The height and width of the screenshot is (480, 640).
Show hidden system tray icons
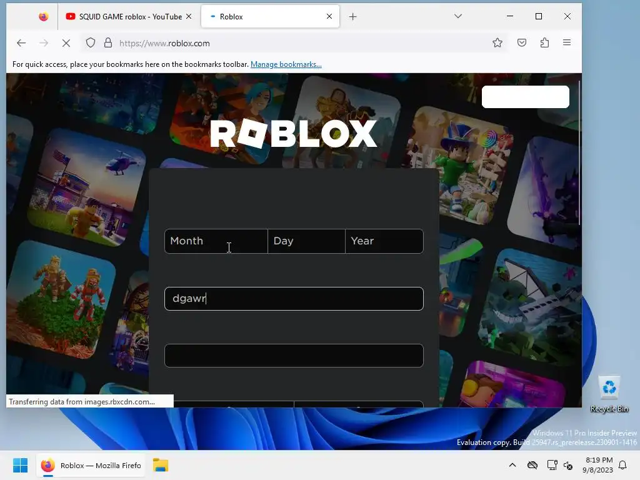pyautogui.click(x=512, y=465)
